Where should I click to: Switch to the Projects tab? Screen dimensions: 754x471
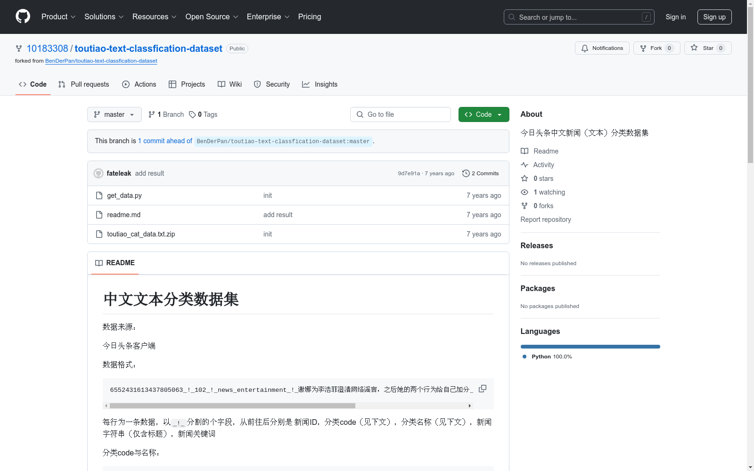pyautogui.click(x=187, y=84)
